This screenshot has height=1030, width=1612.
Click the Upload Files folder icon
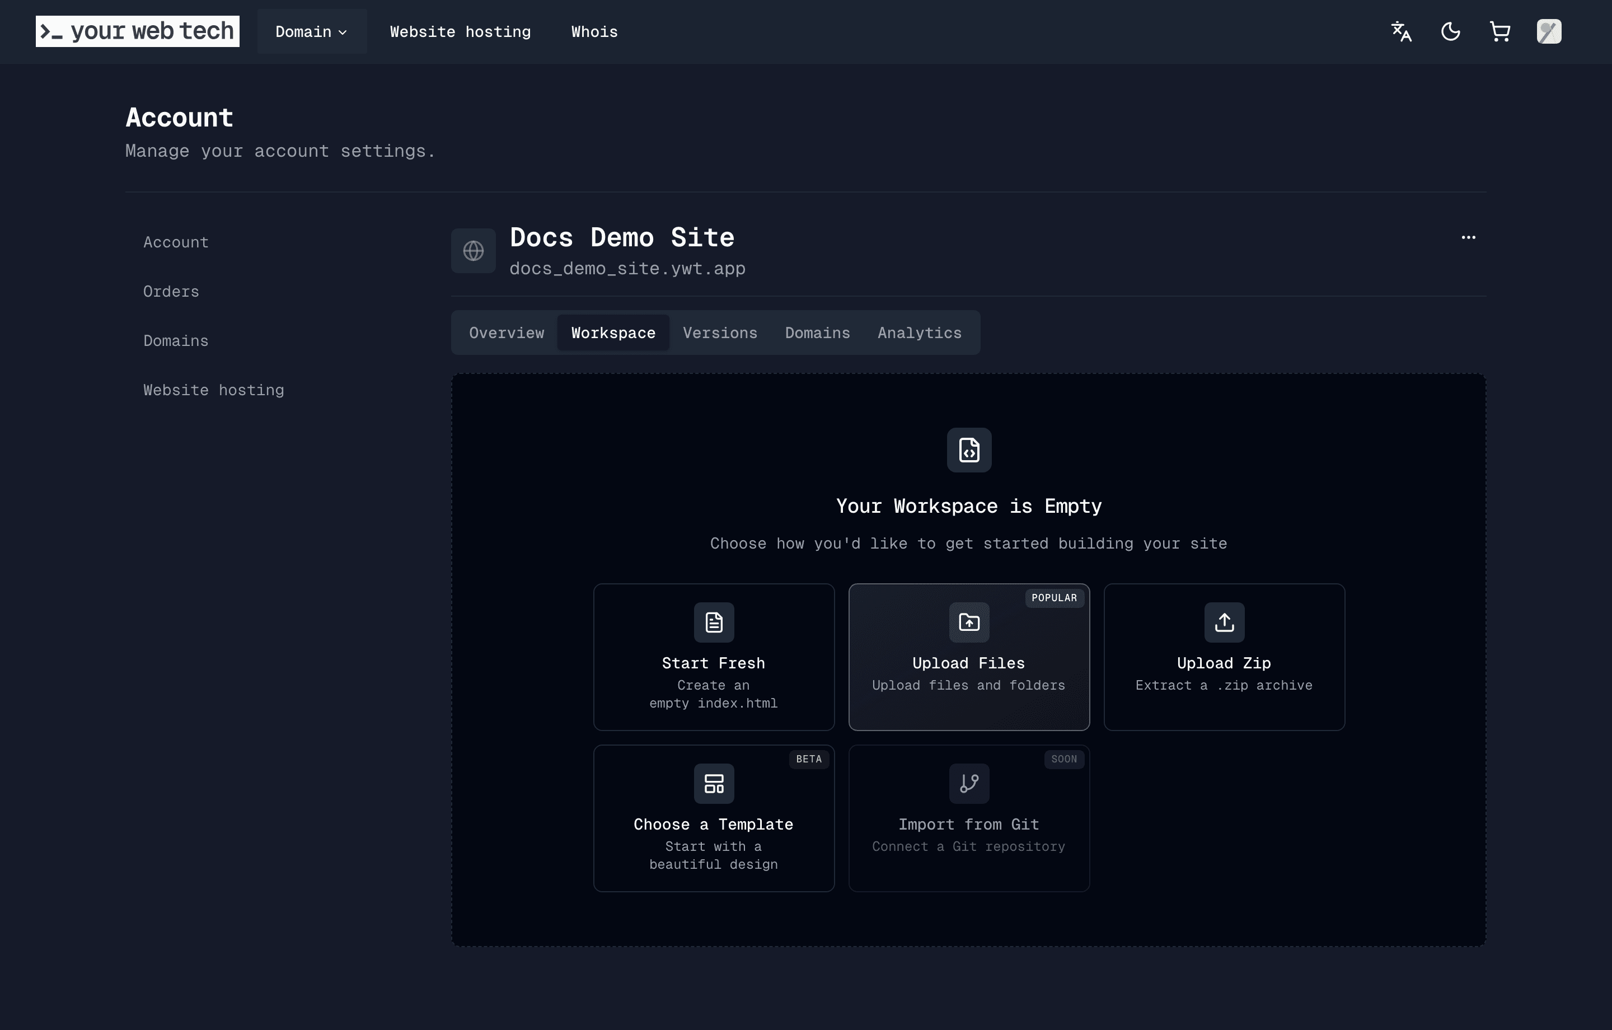(969, 623)
